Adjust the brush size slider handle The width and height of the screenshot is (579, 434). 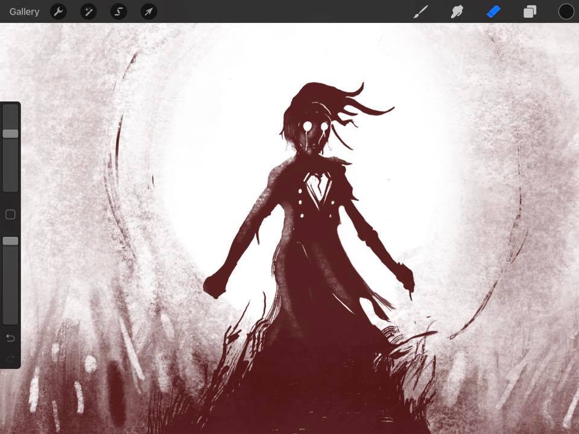coord(10,134)
